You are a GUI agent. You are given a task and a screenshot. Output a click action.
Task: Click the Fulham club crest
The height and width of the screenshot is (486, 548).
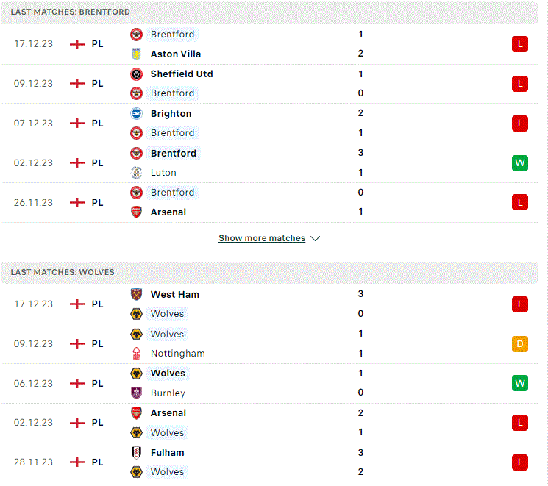pyautogui.click(x=136, y=452)
